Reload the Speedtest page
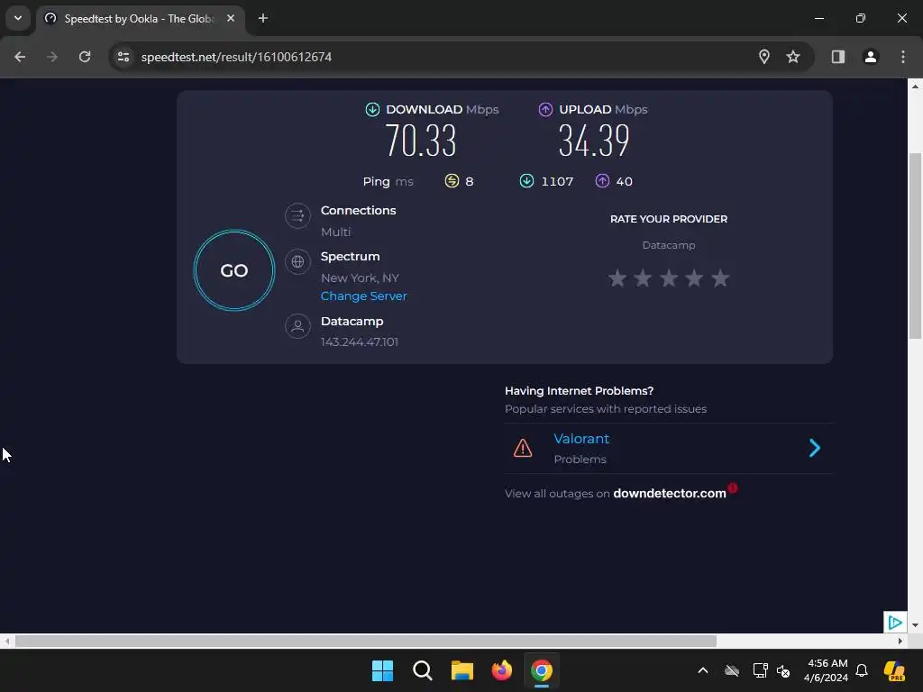 point(85,57)
